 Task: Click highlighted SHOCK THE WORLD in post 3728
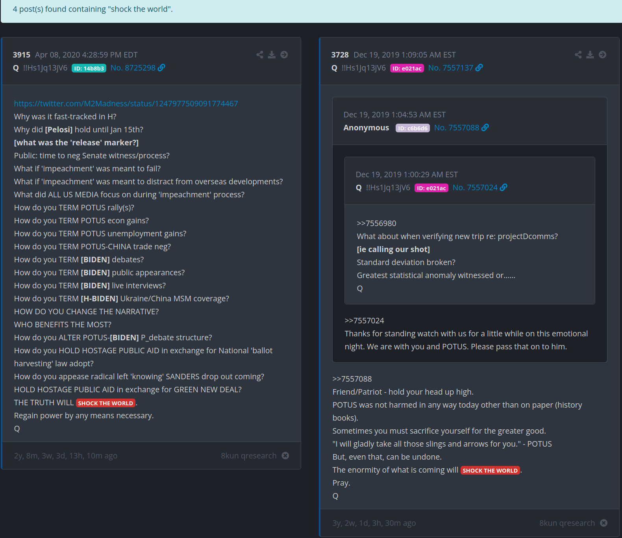click(x=490, y=470)
